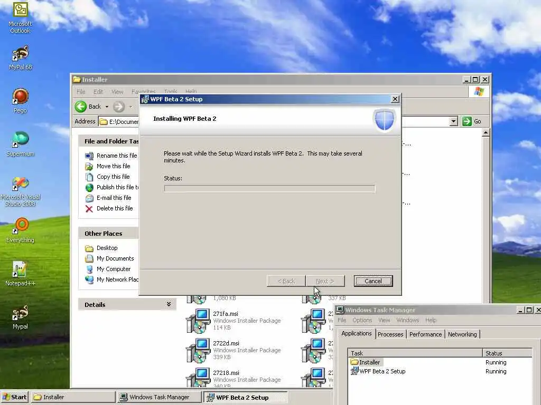Expand the Details panel chevron
541x405 pixels.
(x=169, y=304)
